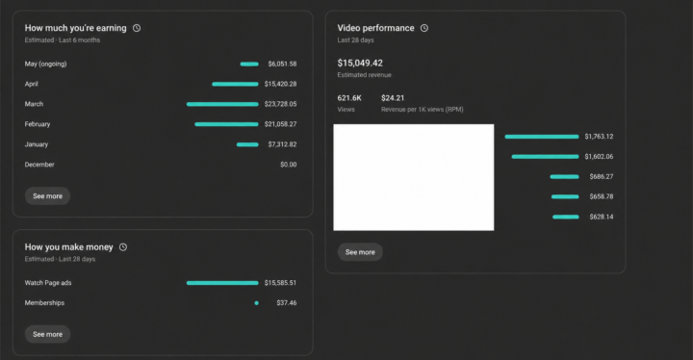This screenshot has height=360, width=693.
Task: Click the bar next to $686.27
Action: [564, 177]
